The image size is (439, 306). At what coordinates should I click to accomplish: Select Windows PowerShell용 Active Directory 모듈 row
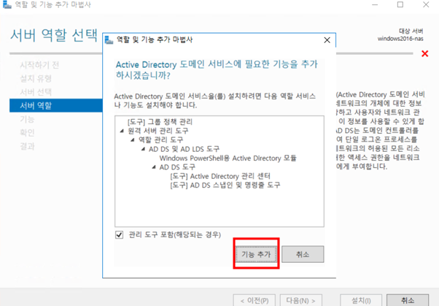[x=228, y=158]
